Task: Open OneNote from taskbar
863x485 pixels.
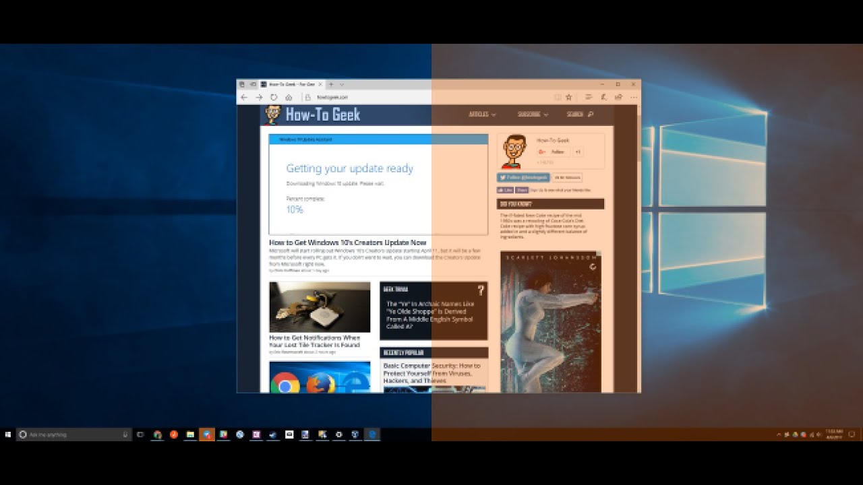Action: click(x=256, y=434)
